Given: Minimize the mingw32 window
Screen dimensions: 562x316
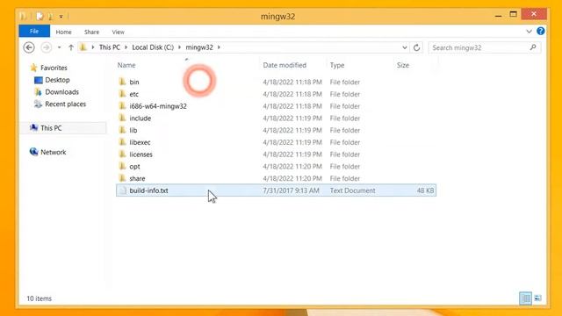Looking at the screenshot, I should click(x=498, y=16).
